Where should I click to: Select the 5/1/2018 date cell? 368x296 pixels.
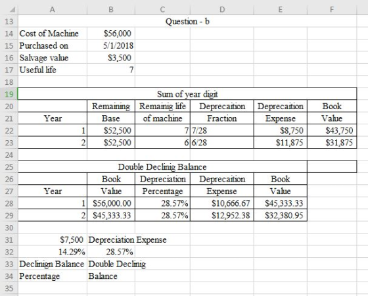click(x=111, y=45)
